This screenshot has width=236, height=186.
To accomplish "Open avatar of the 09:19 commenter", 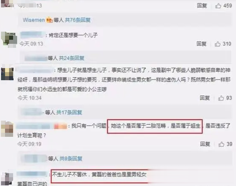I will tap(7, 129).
